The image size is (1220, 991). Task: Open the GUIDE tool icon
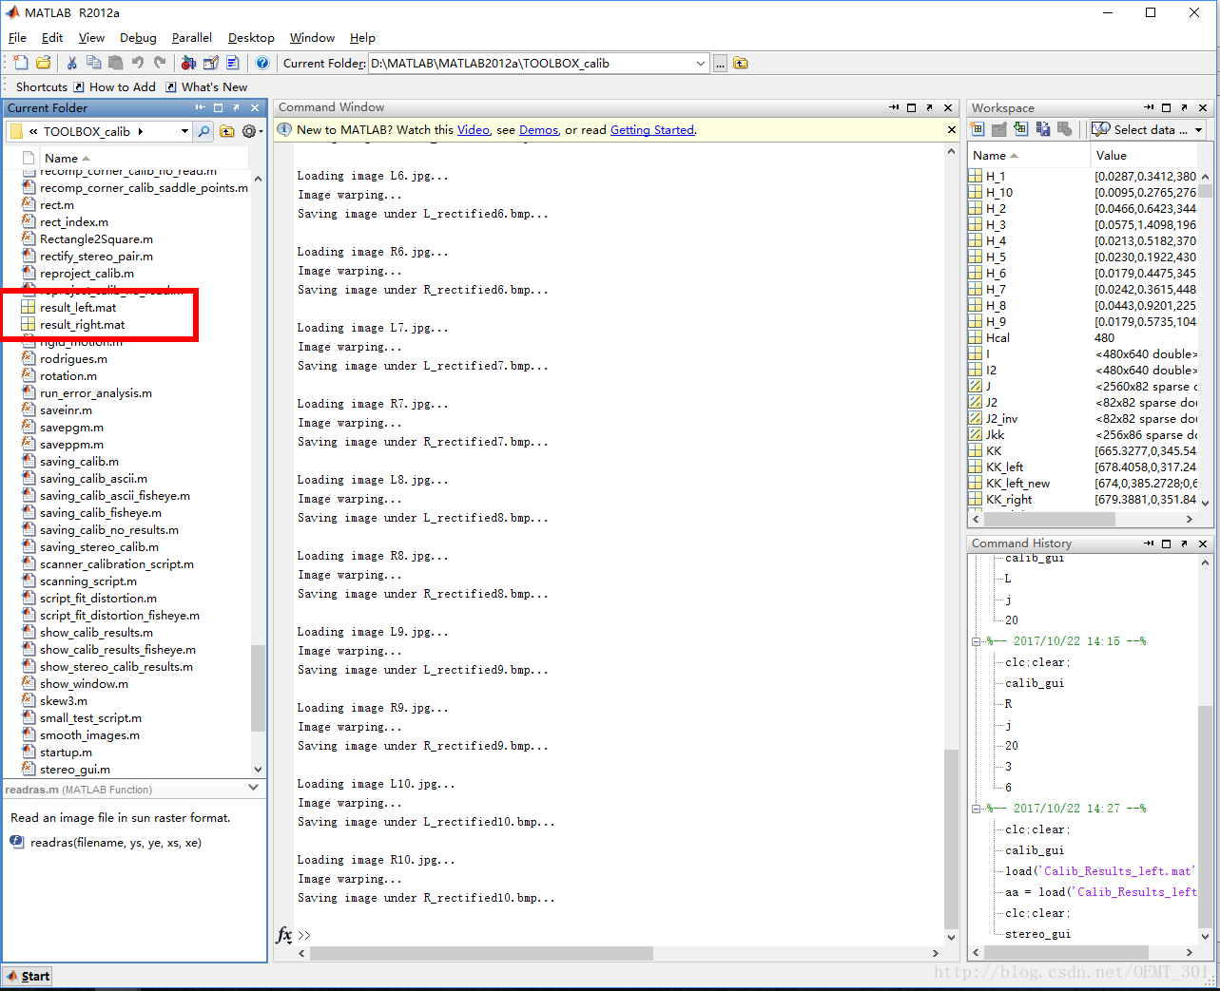pyautogui.click(x=210, y=63)
